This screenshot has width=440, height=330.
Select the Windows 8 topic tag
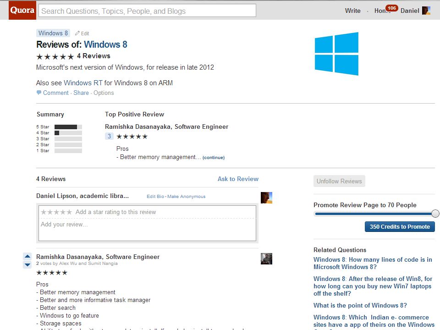click(x=53, y=33)
